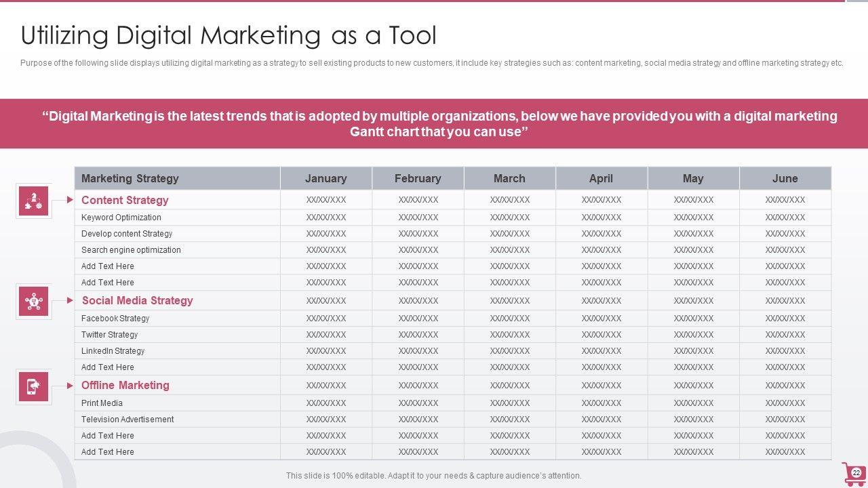Image resolution: width=868 pixels, height=488 pixels.
Task: Click the Social Media network icon
Action: [x=33, y=301]
